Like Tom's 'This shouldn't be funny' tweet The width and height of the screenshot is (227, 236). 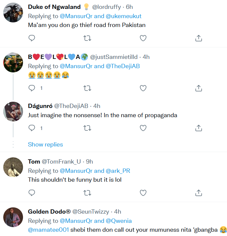click(x=143, y=192)
